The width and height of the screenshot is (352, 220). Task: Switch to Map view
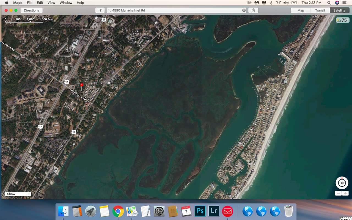(301, 10)
